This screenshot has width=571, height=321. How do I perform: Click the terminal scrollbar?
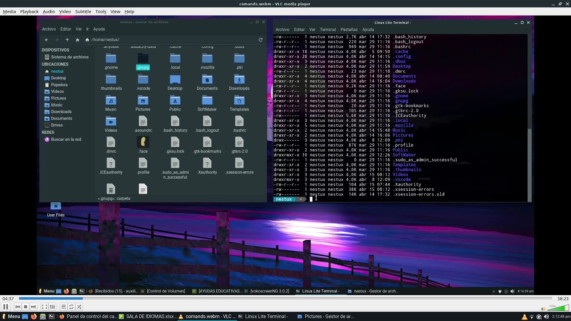(x=530, y=165)
